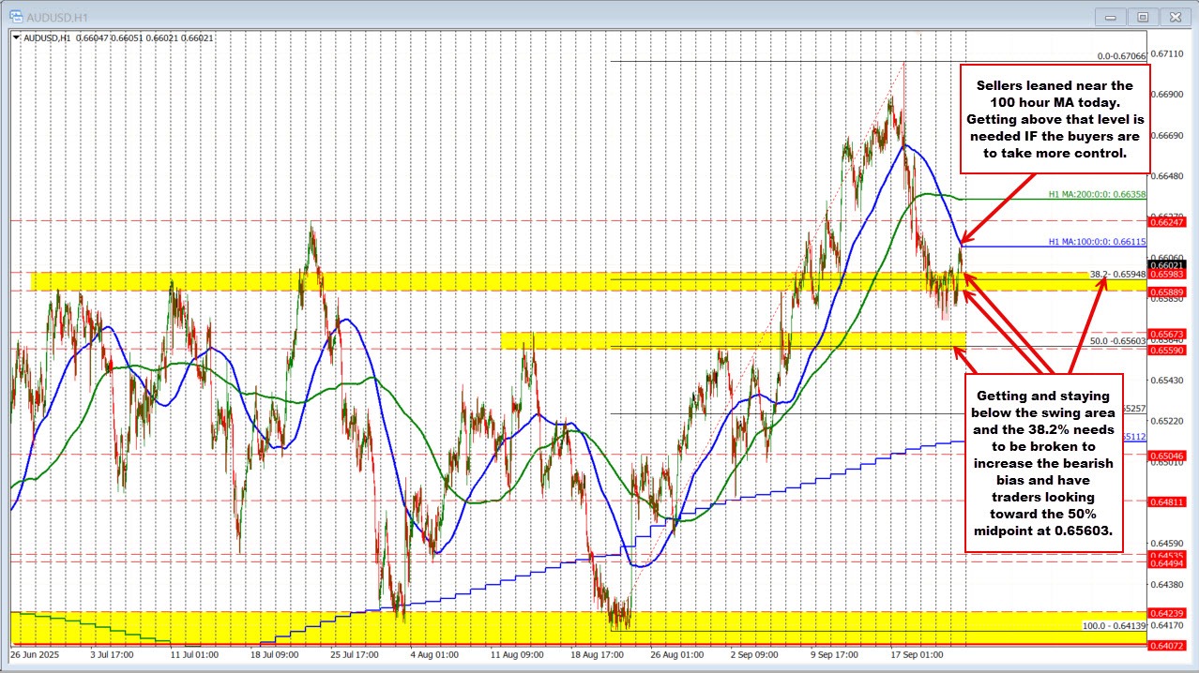Click the 0.66900 price axis value
The image size is (1199, 673).
point(1168,94)
